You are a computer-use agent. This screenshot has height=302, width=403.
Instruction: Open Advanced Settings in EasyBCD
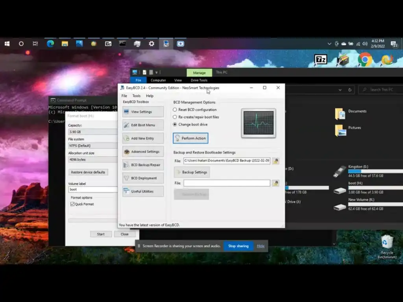tap(143, 152)
